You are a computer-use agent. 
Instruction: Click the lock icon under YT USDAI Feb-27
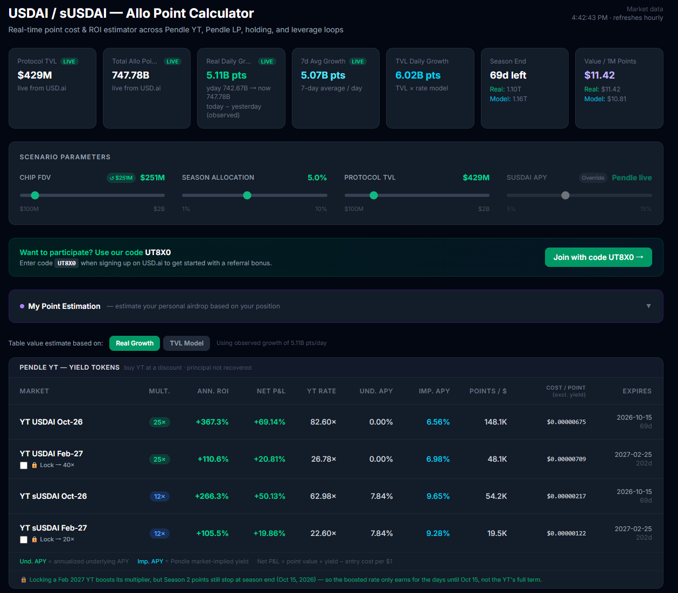click(x=34, y=465)
